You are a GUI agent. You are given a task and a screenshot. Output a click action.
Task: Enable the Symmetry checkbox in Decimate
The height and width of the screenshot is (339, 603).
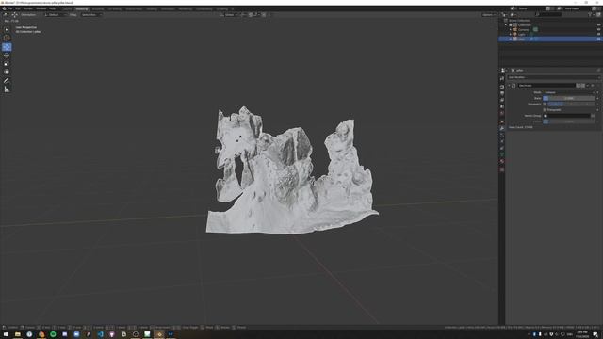click(x=545, y=105)
